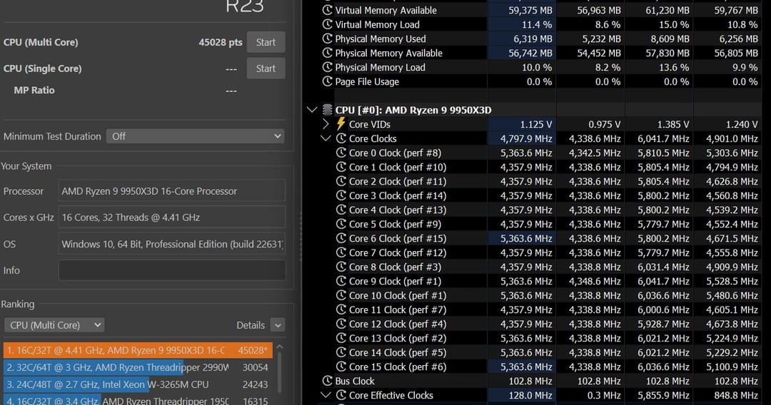Click the MP Ratio label

(34, 91)
